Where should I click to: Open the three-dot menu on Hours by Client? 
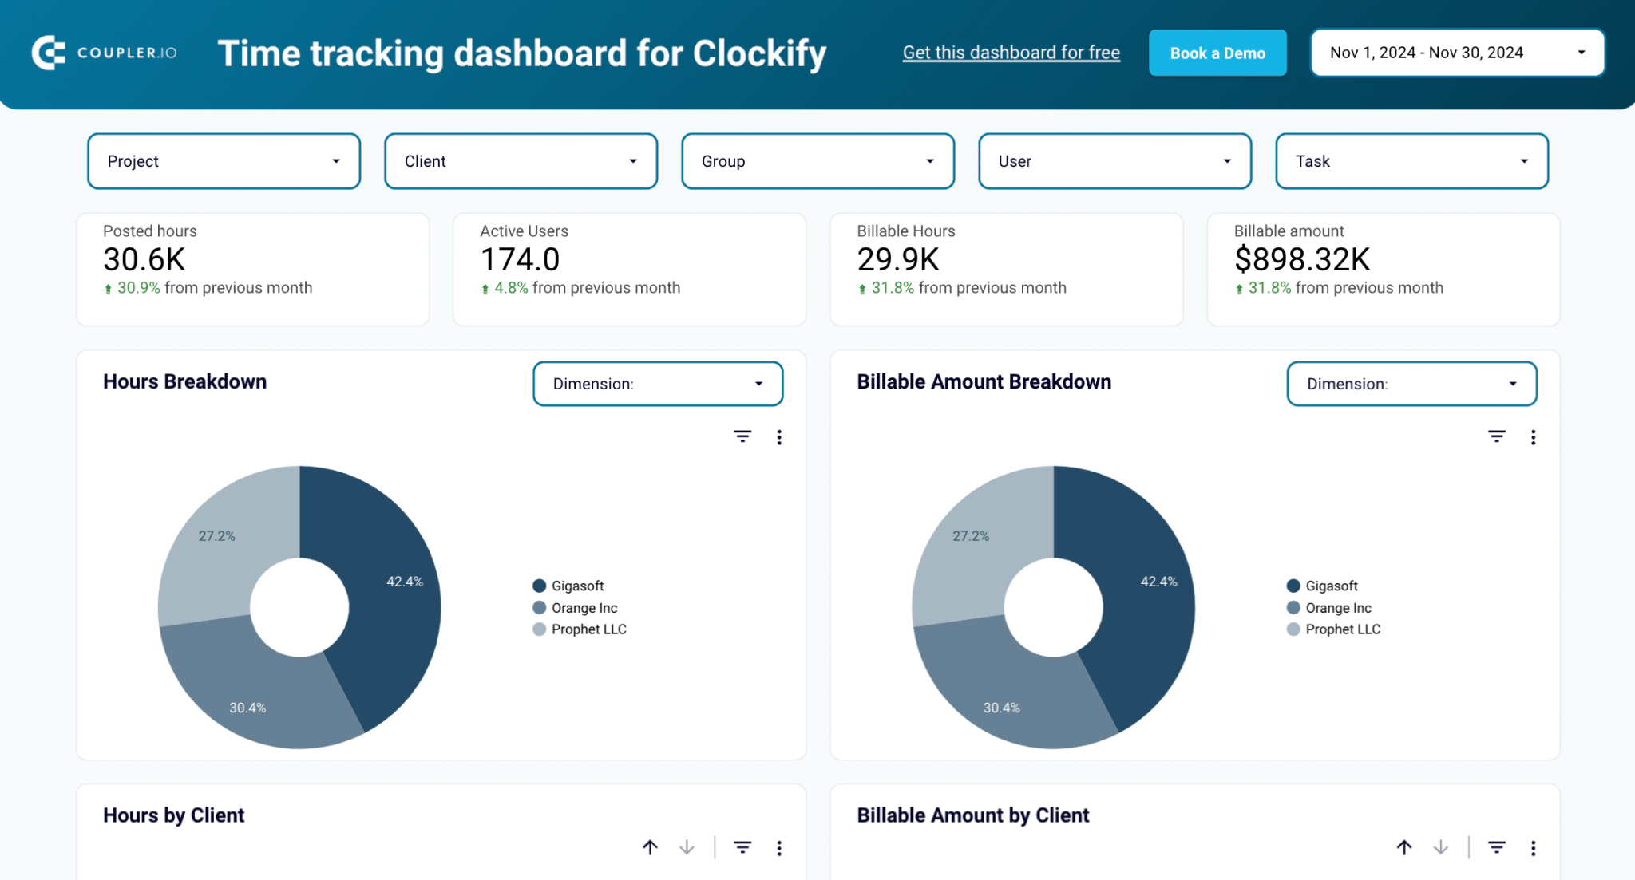[779, 847]
